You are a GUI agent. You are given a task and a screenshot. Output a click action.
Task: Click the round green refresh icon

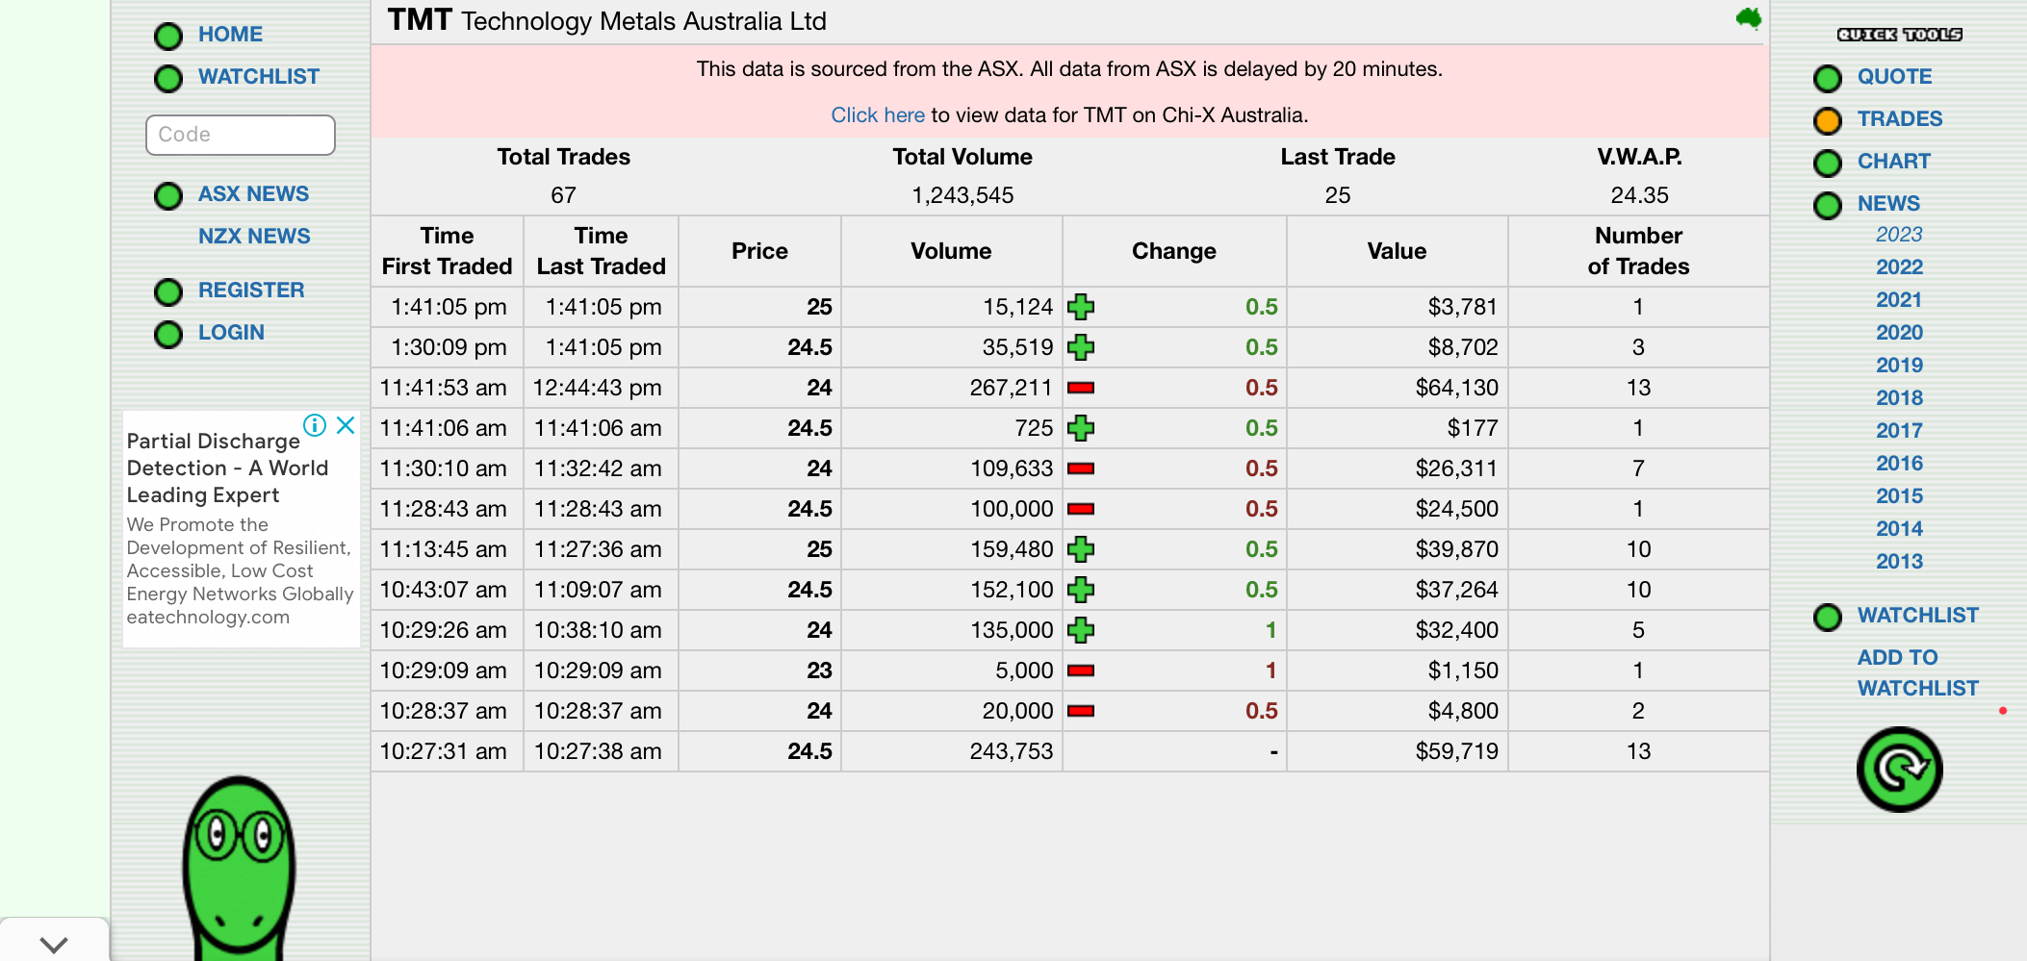(x=1899, y=770)
